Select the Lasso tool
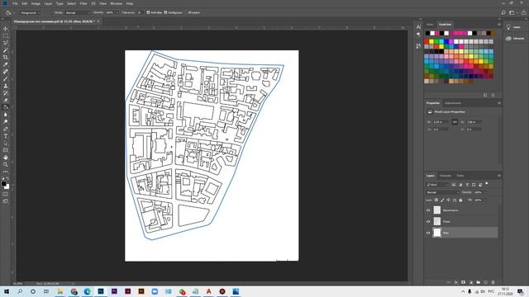The height and width of the screenshot is (297, 529). (6, 43)
